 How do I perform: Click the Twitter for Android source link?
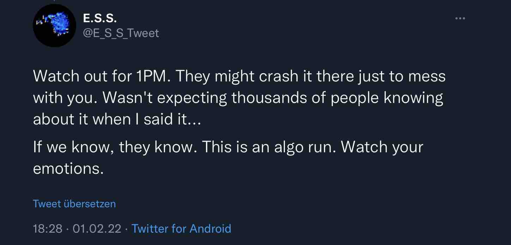181,229
